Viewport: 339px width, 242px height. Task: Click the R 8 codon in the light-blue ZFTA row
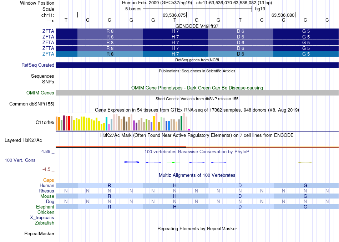(110, 54)
